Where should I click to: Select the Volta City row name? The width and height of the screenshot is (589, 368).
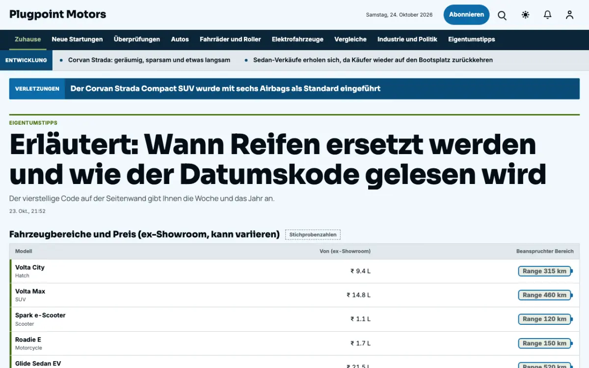point(30,267)
